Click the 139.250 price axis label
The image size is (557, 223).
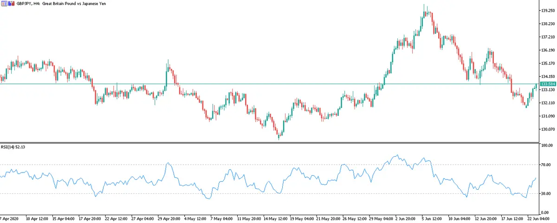pos(547,10)
